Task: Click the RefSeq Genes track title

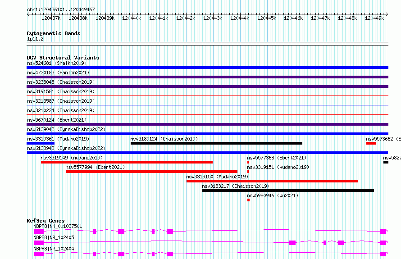Action: (46, 221)
